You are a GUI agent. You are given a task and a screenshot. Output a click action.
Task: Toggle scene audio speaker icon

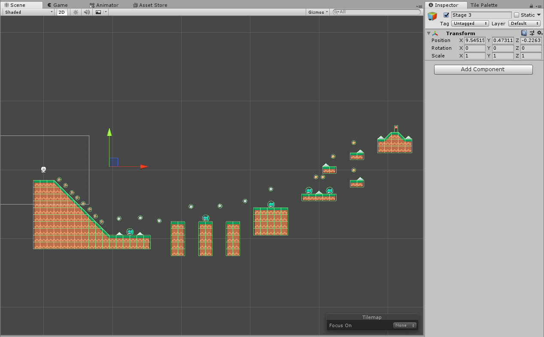pyautogui.click(x=87, y=12)
